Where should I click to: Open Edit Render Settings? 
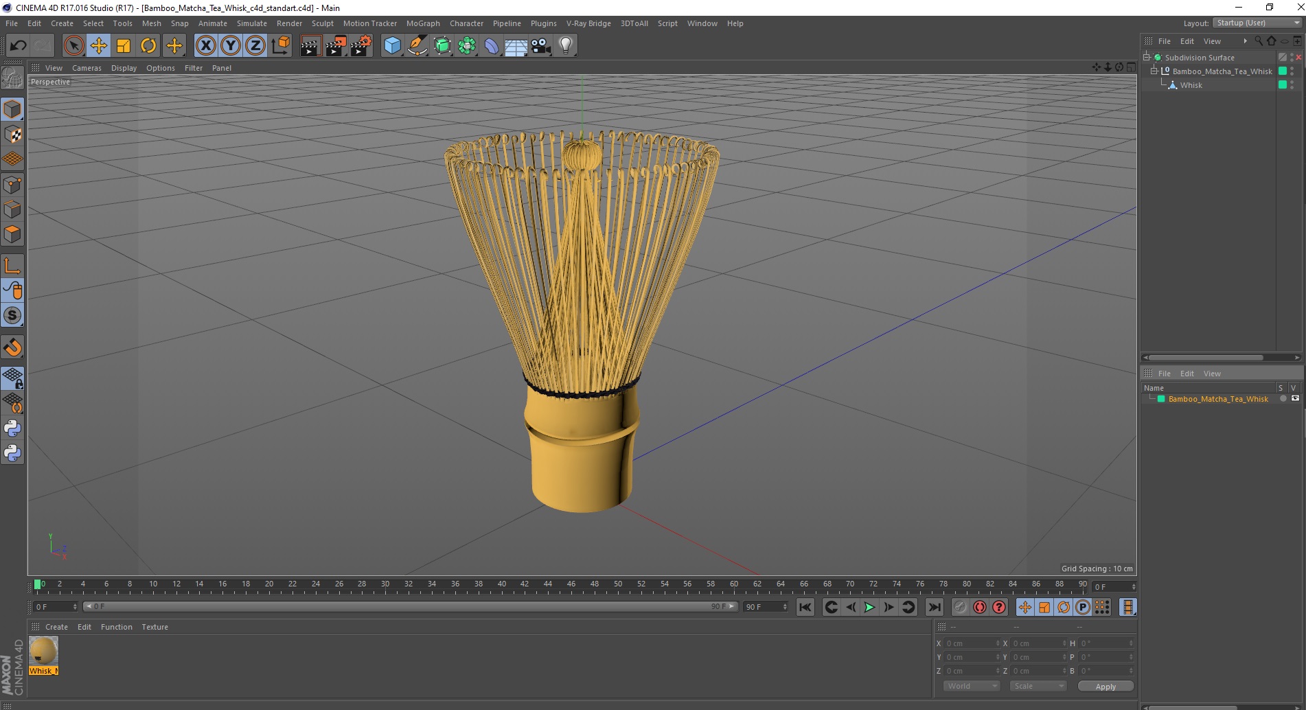point(361,46)
